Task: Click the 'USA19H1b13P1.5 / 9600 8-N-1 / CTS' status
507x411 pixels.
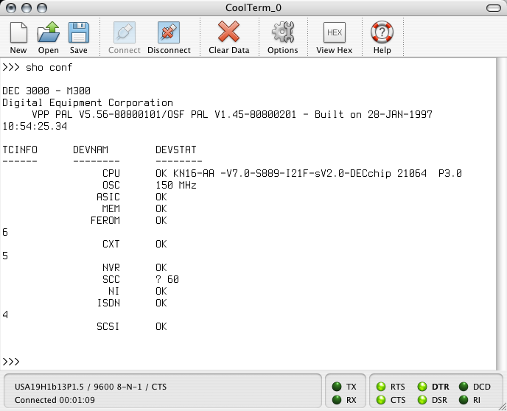Action: [x=91, y=387]
